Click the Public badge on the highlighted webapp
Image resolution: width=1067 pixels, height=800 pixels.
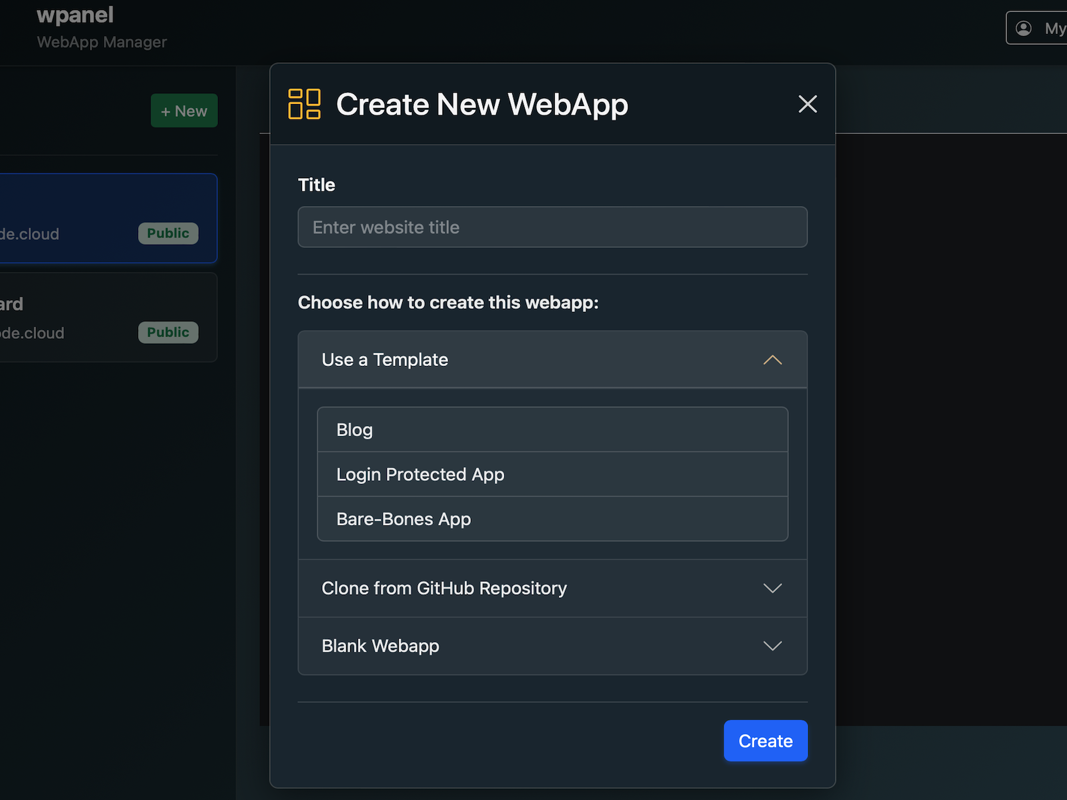click(x=168, y=233)
